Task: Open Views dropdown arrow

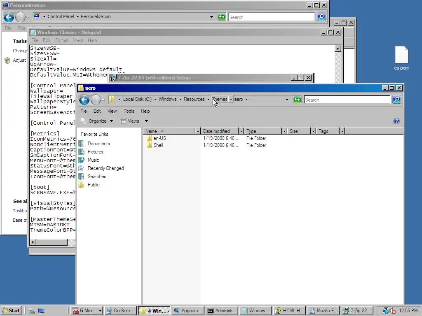Action: click(x=146, y=121)
